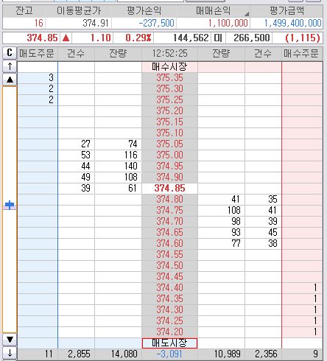Click open interest value 266,500
Screen dimensions: 327x361
[x=252, y=38]
